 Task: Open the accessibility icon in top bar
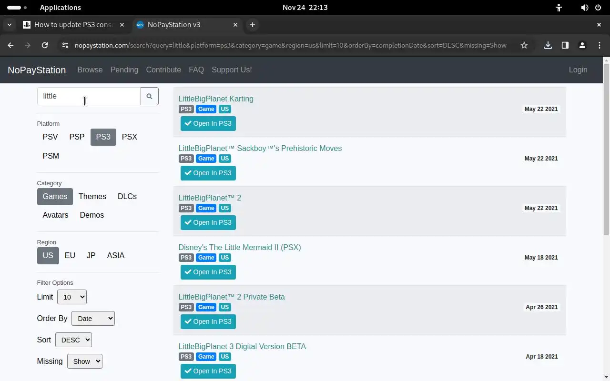coord(559,8)
